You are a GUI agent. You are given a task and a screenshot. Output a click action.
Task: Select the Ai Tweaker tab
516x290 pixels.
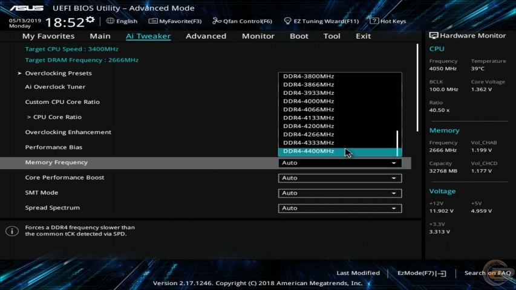[x=148, y=36]
